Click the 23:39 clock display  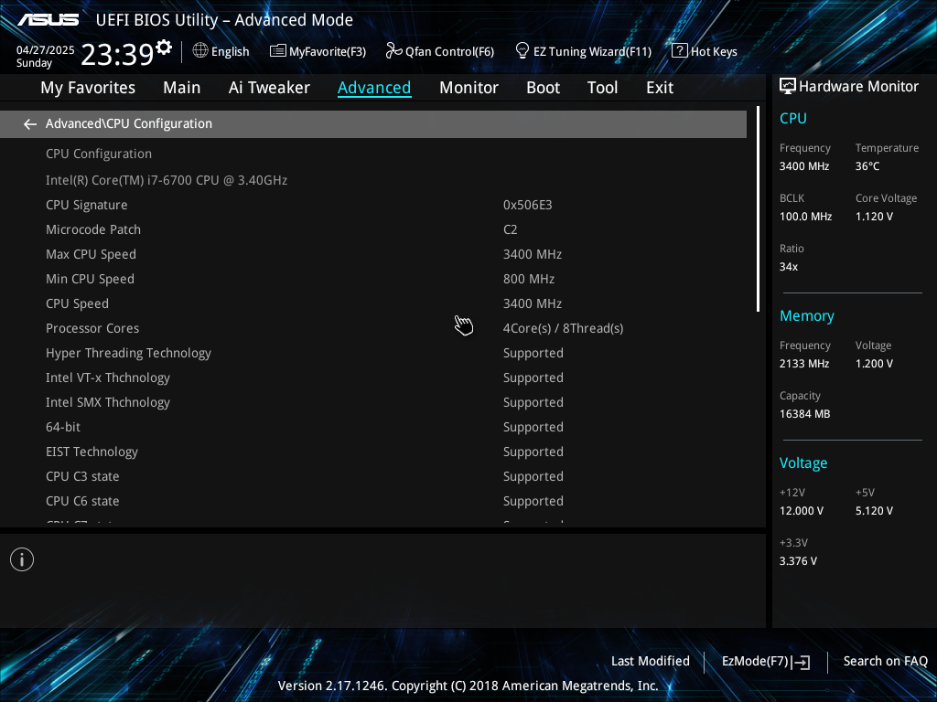pyautogui.click(x=118, y=54)
